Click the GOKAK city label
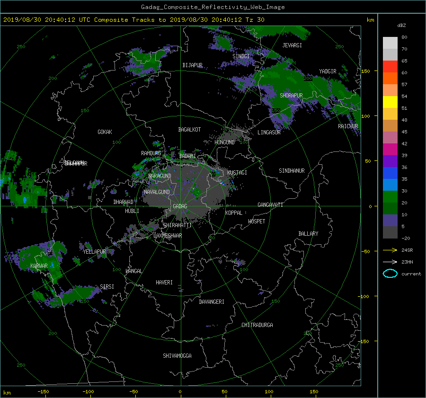Screen dimensions: 426x398 tap(105, 132)
